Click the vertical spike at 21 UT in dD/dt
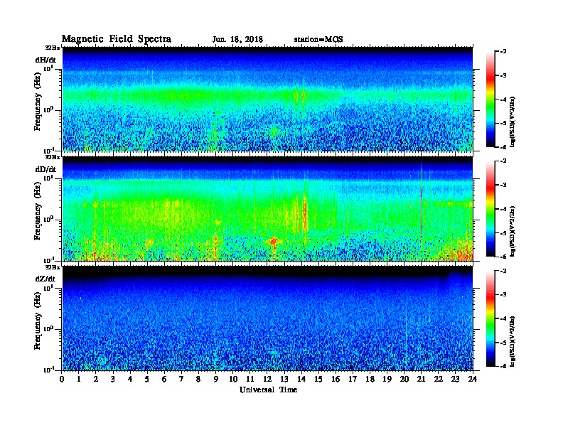The height and width of the screenshot is (435, 563). (x=422, y=210)
